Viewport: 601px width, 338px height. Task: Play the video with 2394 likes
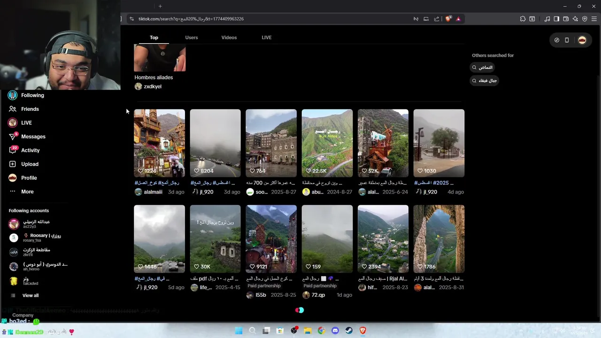click(x=383, y=239)
